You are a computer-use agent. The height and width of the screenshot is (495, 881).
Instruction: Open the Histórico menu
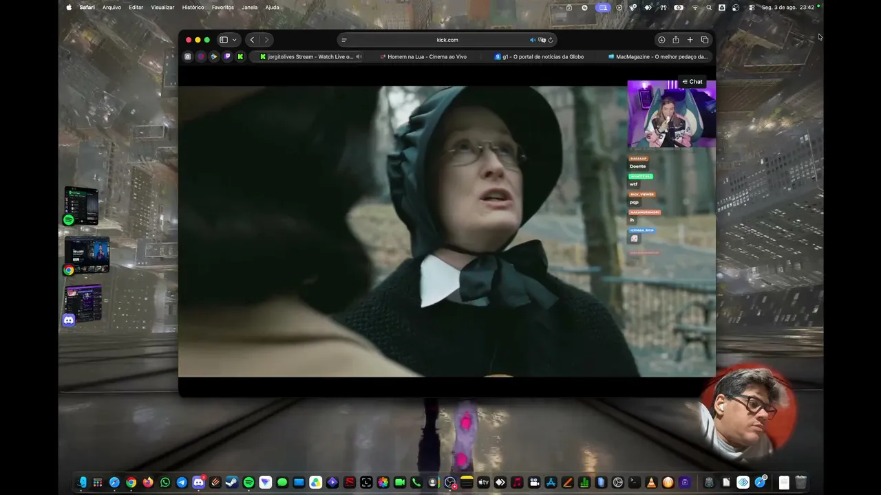pyautogui.click(x=193, y=8)
